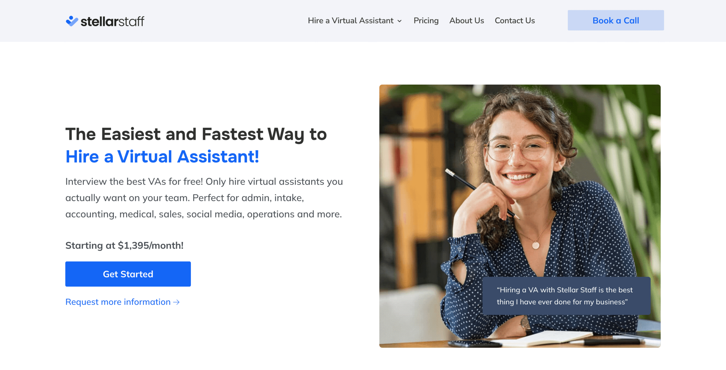Click 'The Easiest and Fastest Way to' heading
This screenshot has height=370, width=726.
point(196,134)
